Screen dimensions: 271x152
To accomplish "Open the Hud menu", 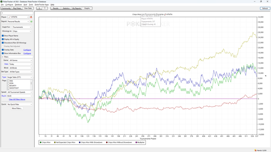I will tap(25, 5).
